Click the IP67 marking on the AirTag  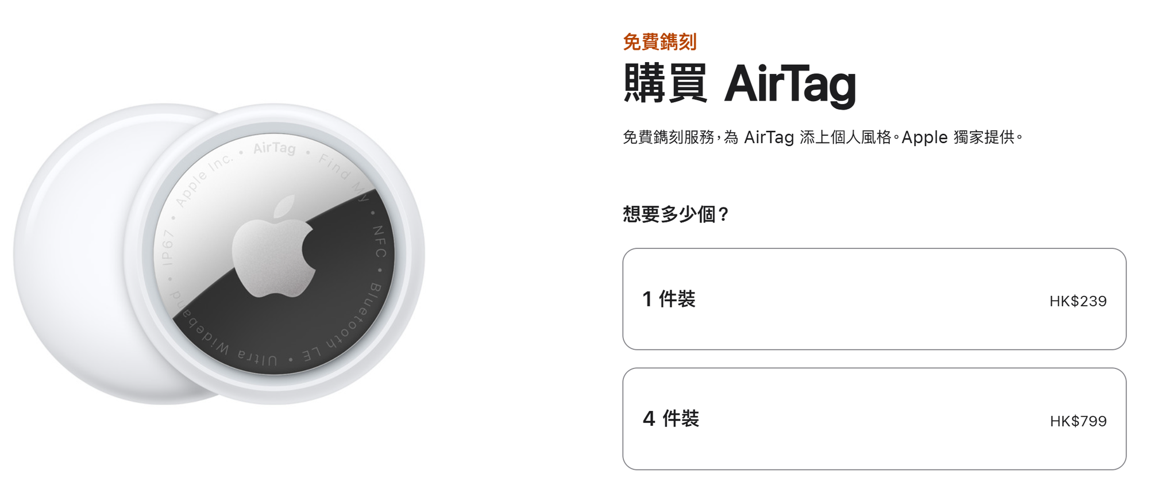click(x=167, y=247)
